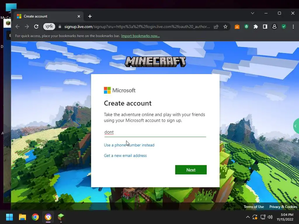
Task: Open the orange shopping bag extension
Action: click(x=237, y=27)
